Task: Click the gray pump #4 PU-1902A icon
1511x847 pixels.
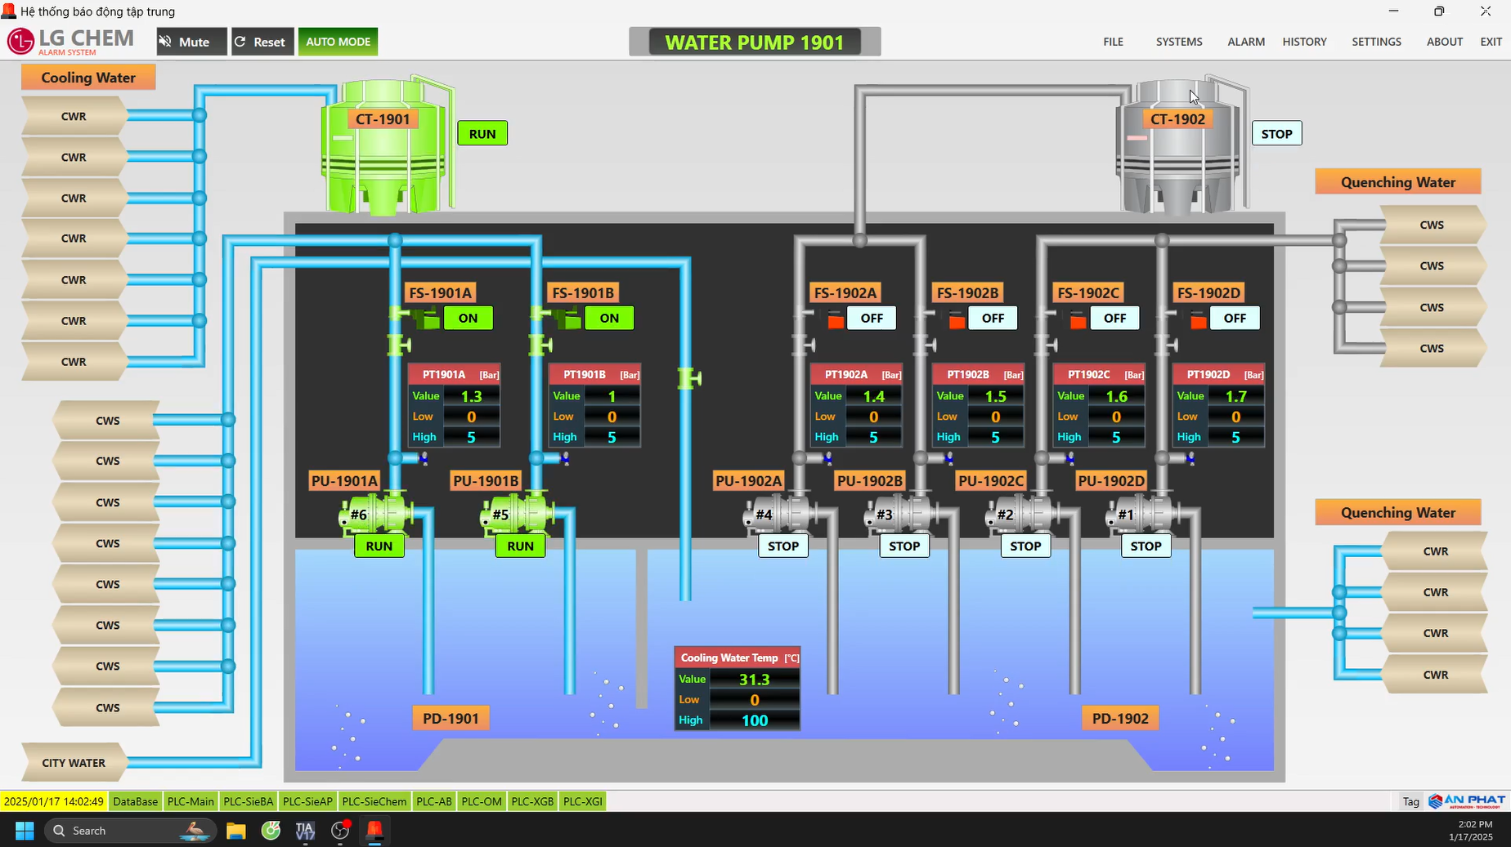Action: tap(778, 515)
